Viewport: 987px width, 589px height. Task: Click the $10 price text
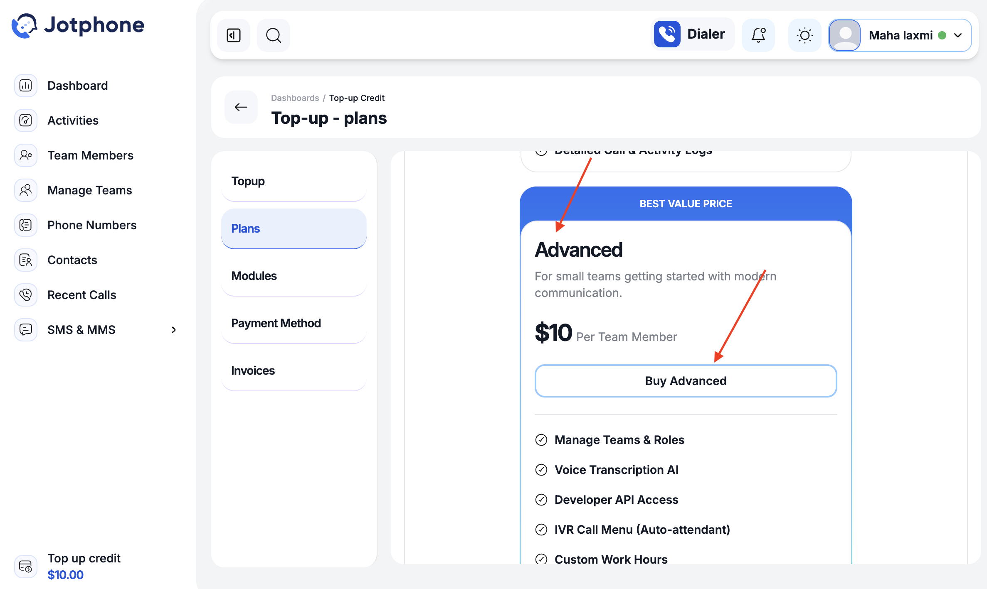pos(553,333)
